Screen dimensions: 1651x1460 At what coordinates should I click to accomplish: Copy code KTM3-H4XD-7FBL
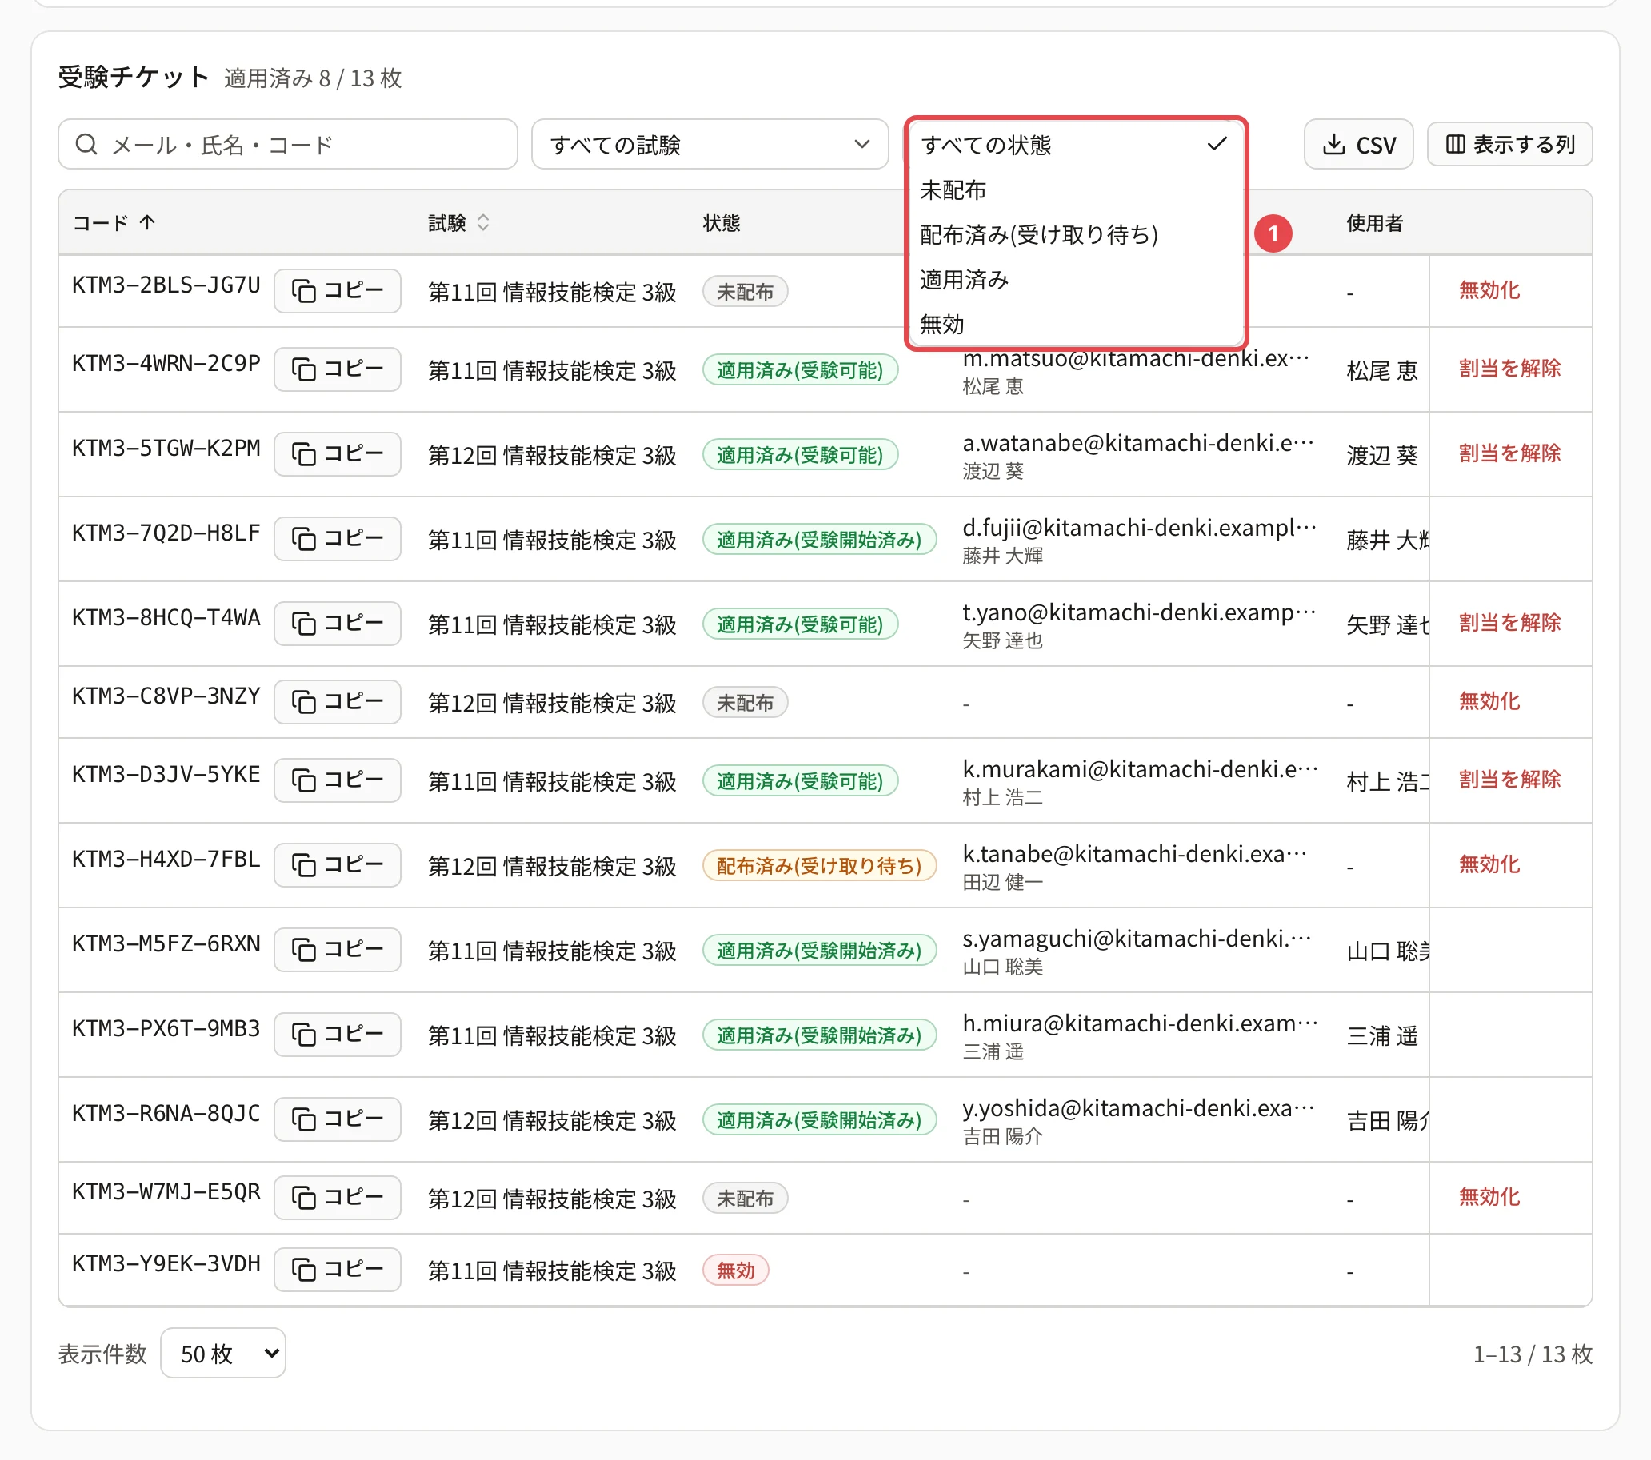click(x=337, y=865)
